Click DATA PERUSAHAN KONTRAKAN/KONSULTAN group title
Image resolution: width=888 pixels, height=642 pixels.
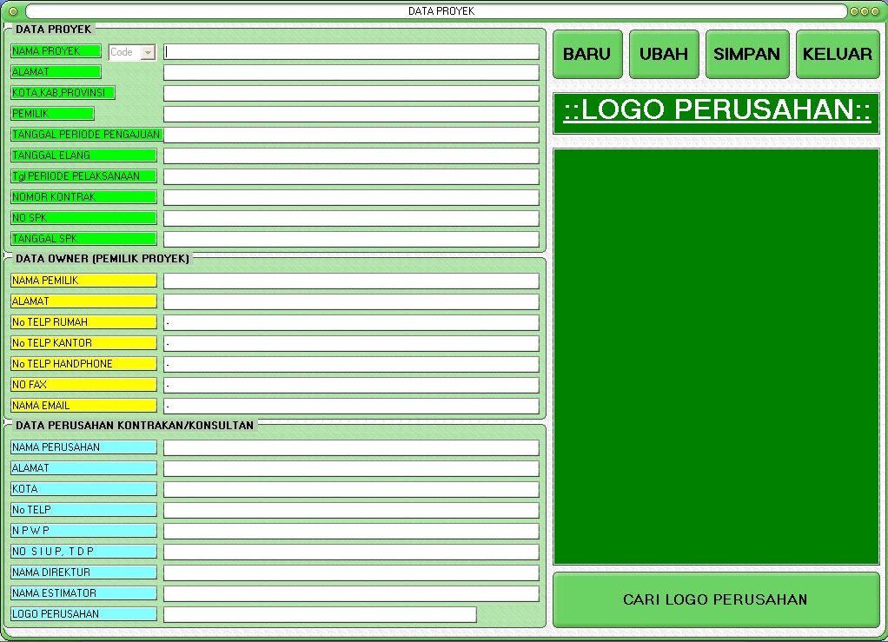tap(135, 425)
